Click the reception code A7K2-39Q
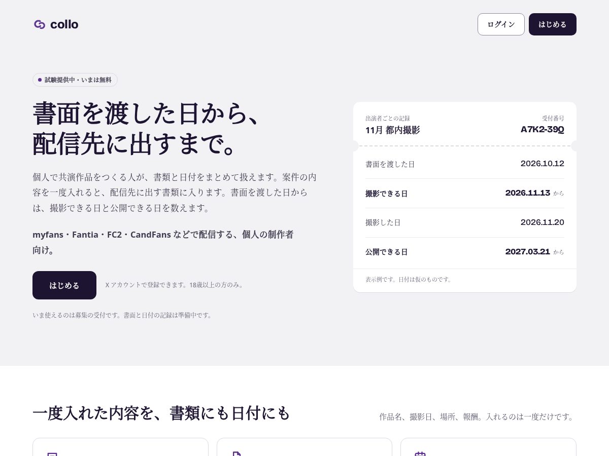609x456 pixels. coord(543,130)
